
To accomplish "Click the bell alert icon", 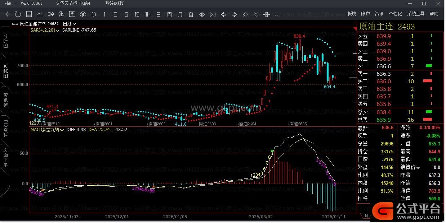I will [x=94, y=14].
